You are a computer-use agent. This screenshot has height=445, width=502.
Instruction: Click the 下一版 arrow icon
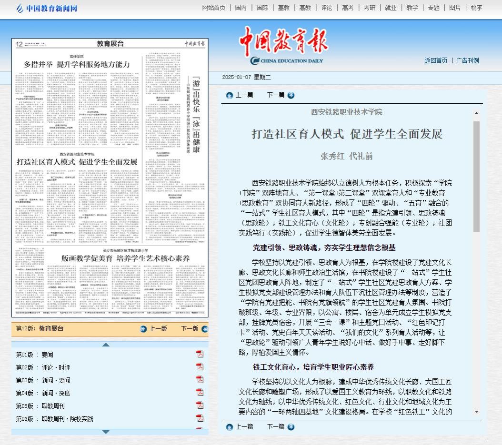click(x=204, y=329)
